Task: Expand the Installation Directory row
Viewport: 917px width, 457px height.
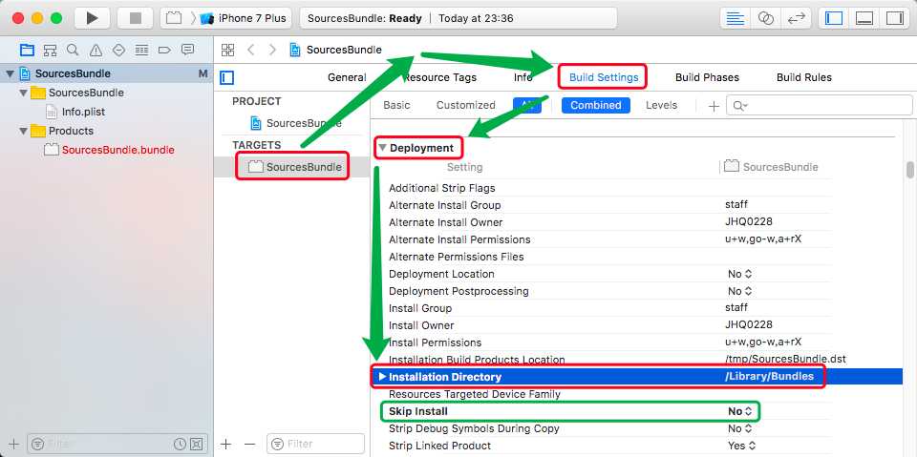Action: 382,377
